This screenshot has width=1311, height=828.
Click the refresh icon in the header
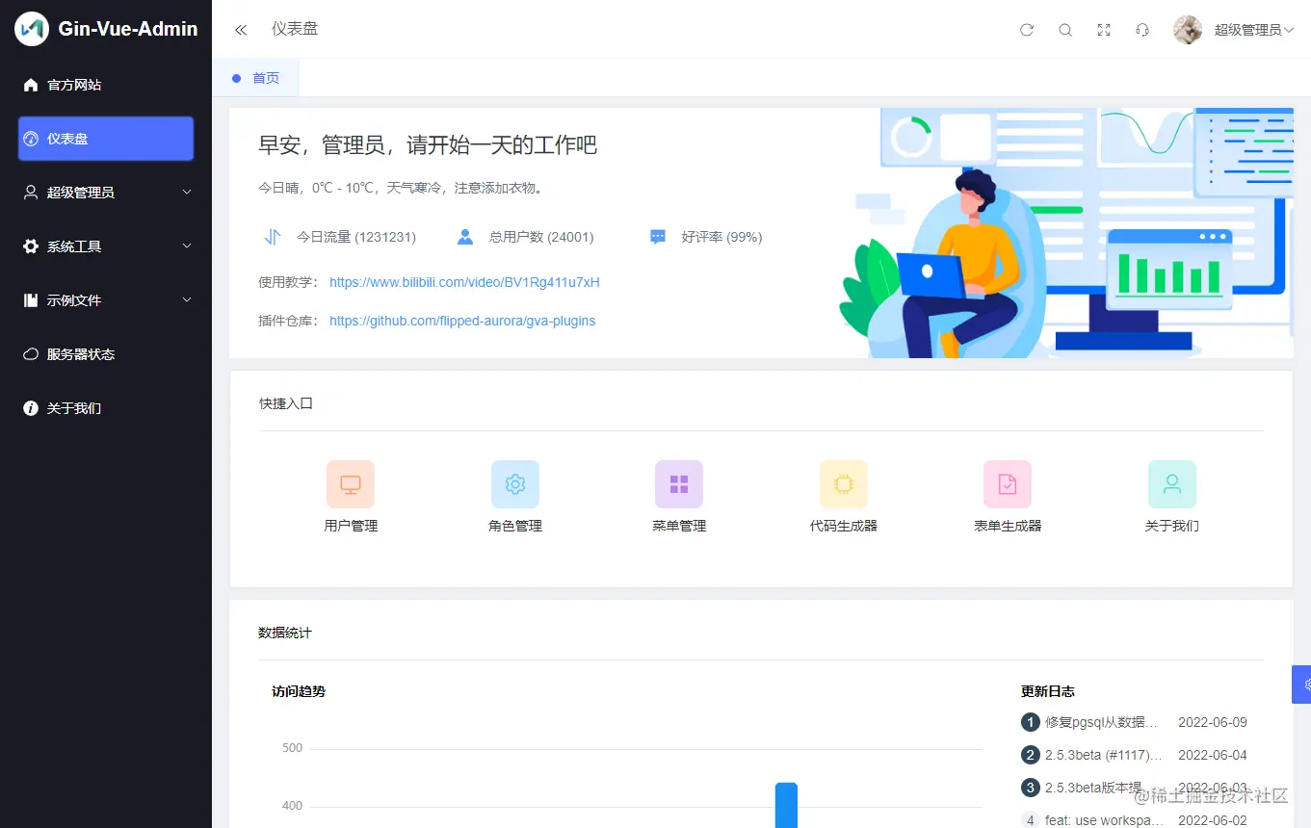click(1027, 30)
